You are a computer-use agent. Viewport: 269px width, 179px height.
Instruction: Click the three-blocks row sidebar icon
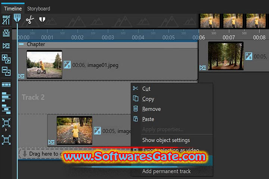[6, 85]
